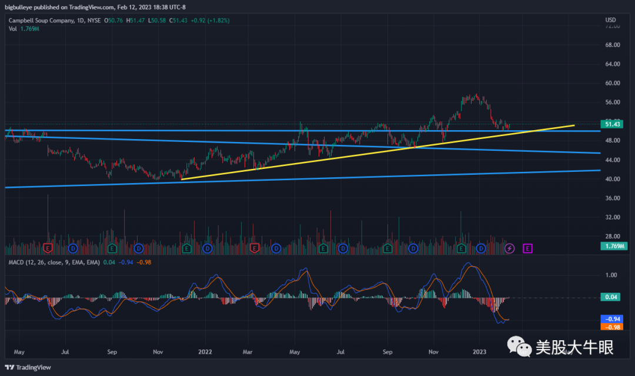Click the 1.769M volume label on axis

tap(614, 246)
